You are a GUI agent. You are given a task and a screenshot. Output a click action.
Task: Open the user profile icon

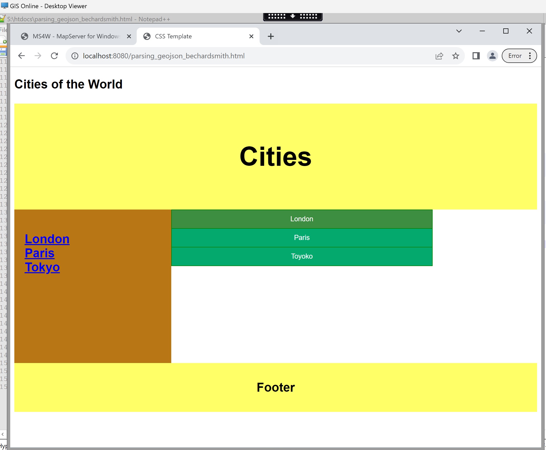pos(492,56)
